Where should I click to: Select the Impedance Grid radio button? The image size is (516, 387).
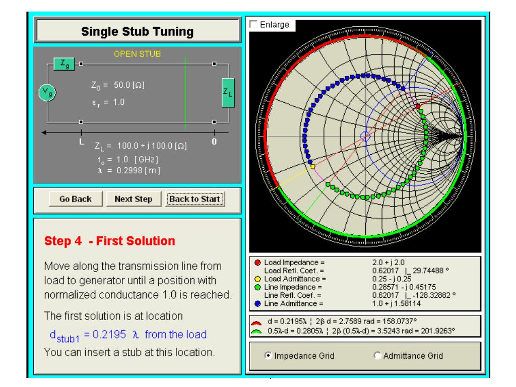(268, 355)
